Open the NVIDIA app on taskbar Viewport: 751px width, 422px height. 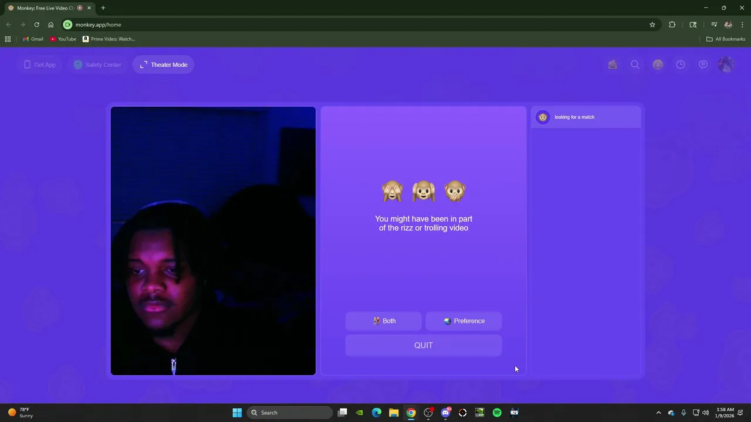click(x=360, y=413)
